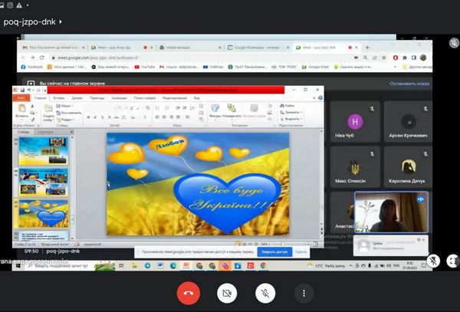
Task: Click the Chrome back arrow
Action: pos(24,57)
